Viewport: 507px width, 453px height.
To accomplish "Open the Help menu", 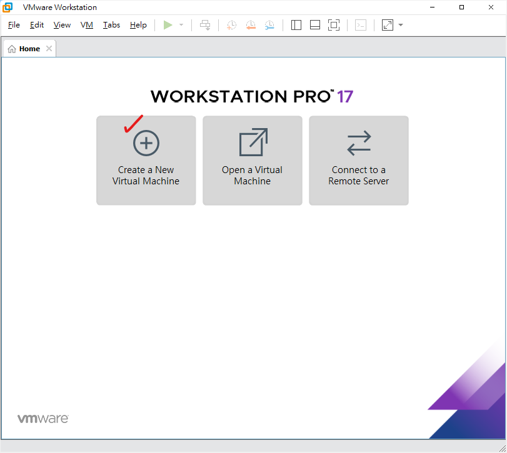I will click(138, 25).
